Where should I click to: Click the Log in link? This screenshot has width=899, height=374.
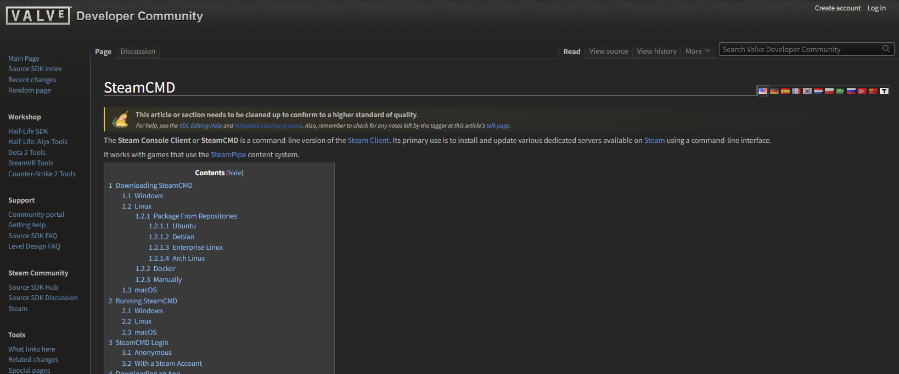[876, 8]
